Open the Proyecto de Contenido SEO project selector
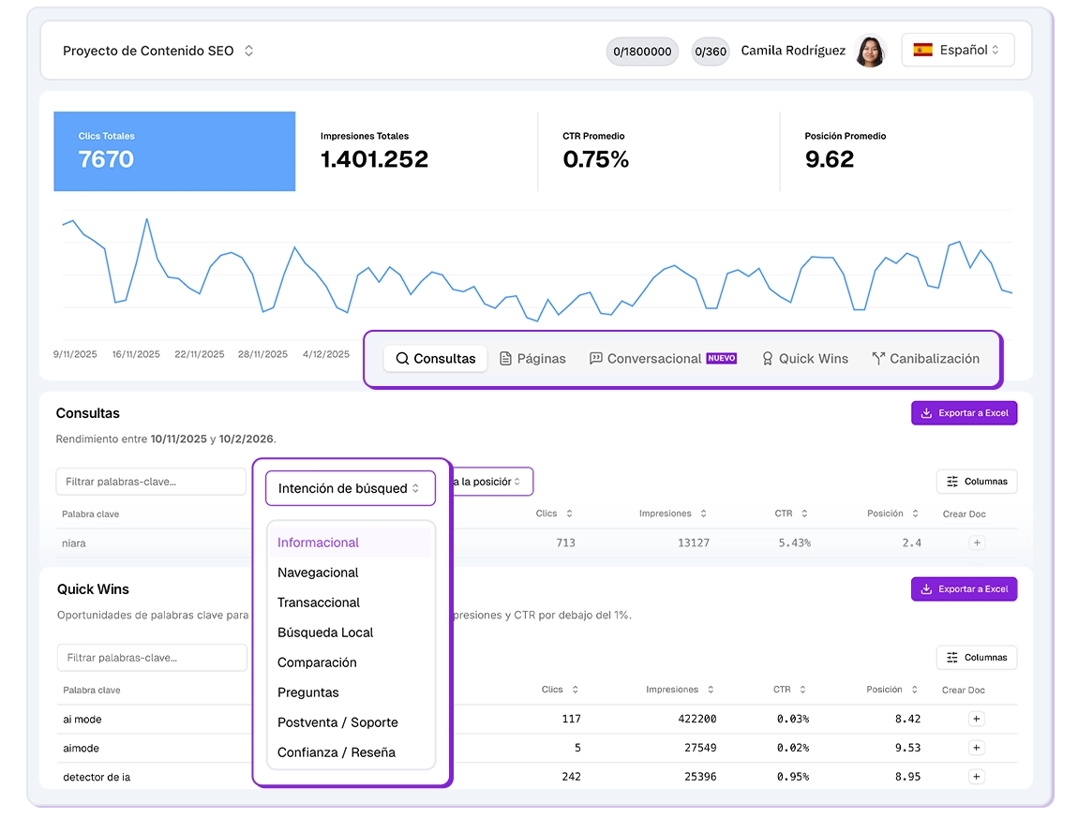Screen dimensions: 1078x818 [x=156, y=51]
